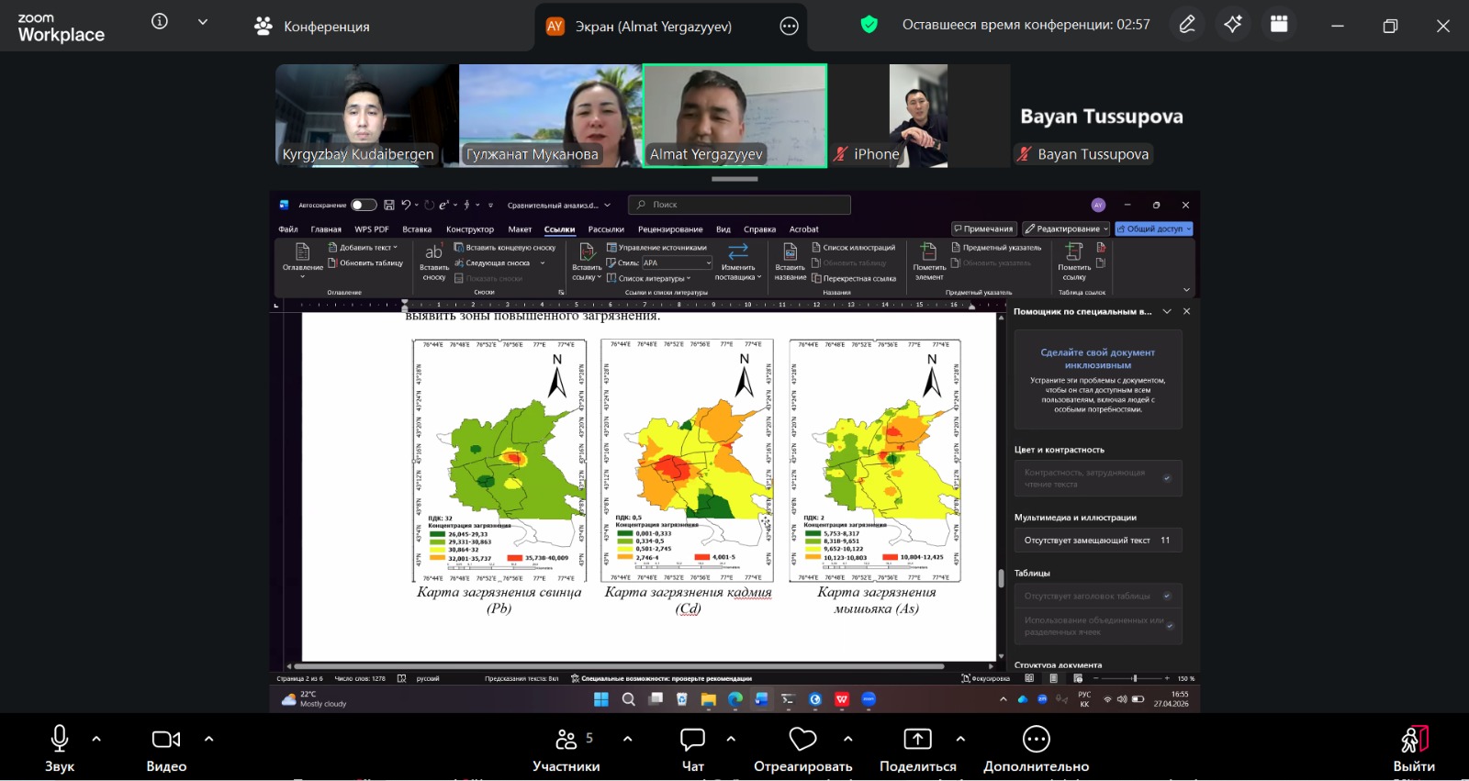Open the Файл menu in Word
Image resolution: width=1469 pixels, height=781 pixels.
[x=288, y=229]
